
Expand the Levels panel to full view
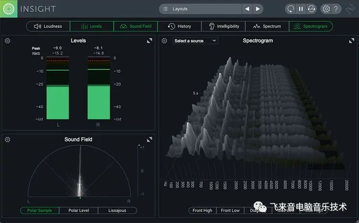(x=149, y=41)
